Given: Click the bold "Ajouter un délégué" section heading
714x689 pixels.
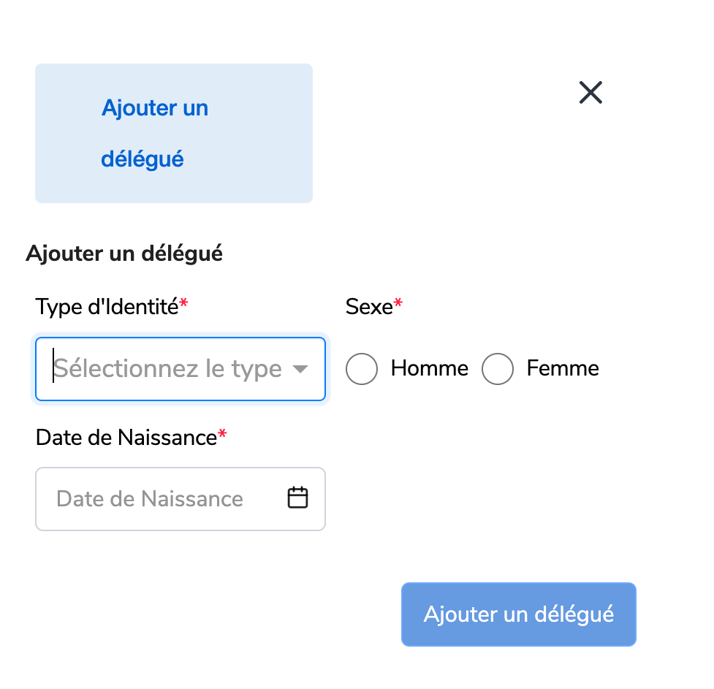Looking at the screenshot, I should coord(124,254).
